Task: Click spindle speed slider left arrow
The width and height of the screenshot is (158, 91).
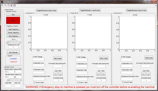Action: click(x=8, y=80)
